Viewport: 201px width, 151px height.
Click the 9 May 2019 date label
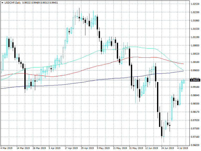click(103, 148)
